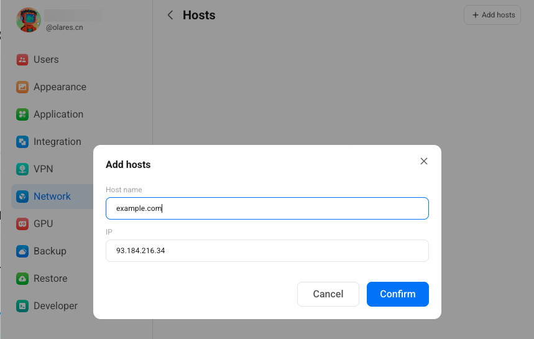Click the Users sidebar icon

[22, 60]
